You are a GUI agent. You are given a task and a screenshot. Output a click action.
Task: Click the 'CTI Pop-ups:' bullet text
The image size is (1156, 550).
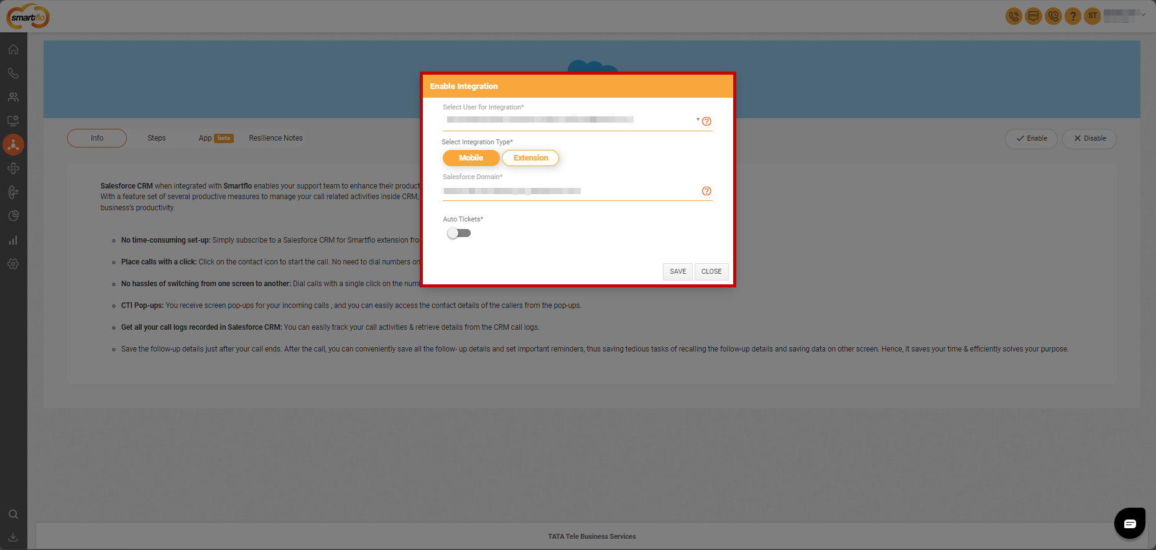click(142, 305)
